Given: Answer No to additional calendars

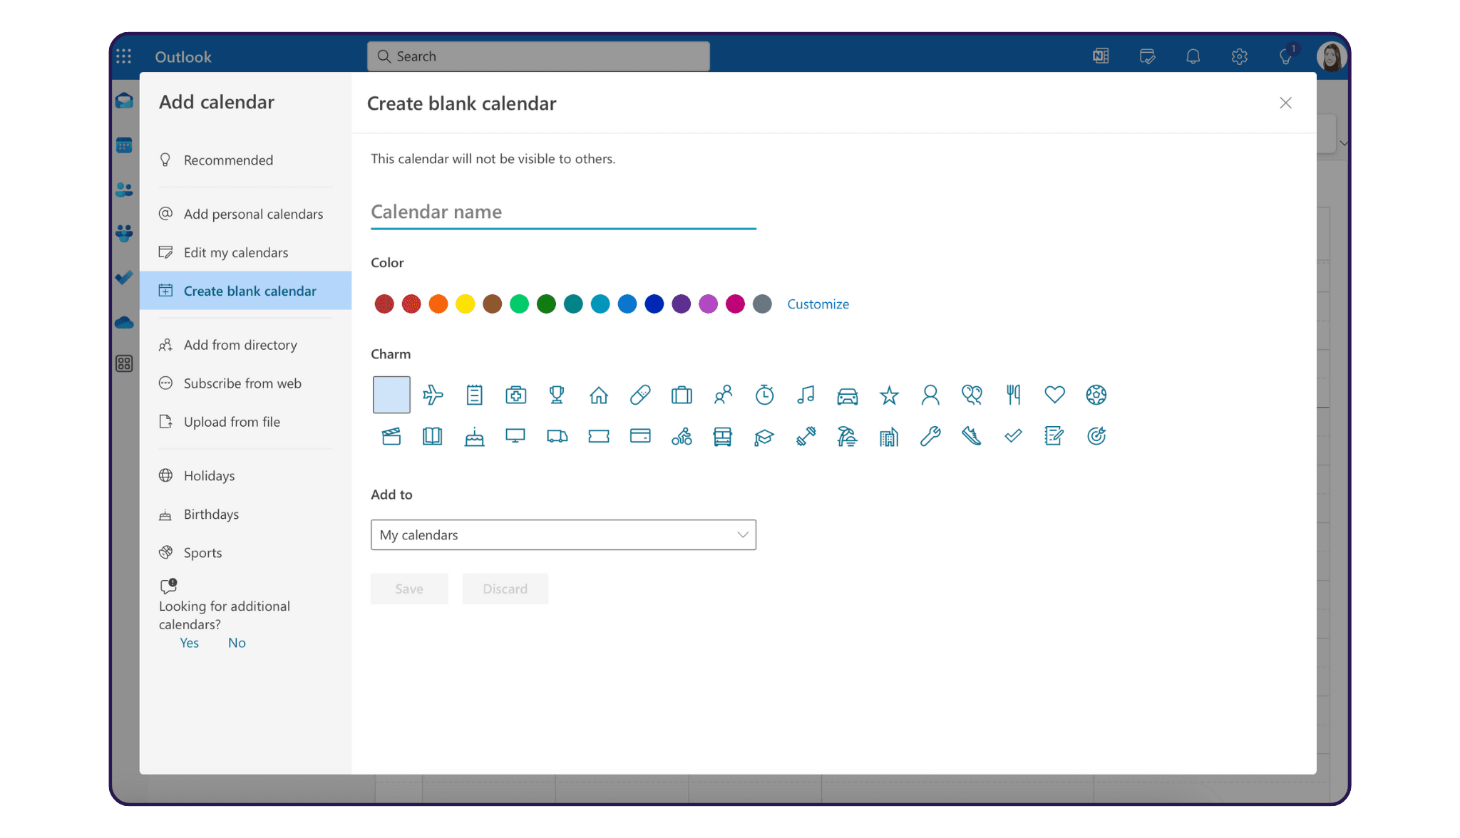Looking at the screenshot, I should pos(237,643).
